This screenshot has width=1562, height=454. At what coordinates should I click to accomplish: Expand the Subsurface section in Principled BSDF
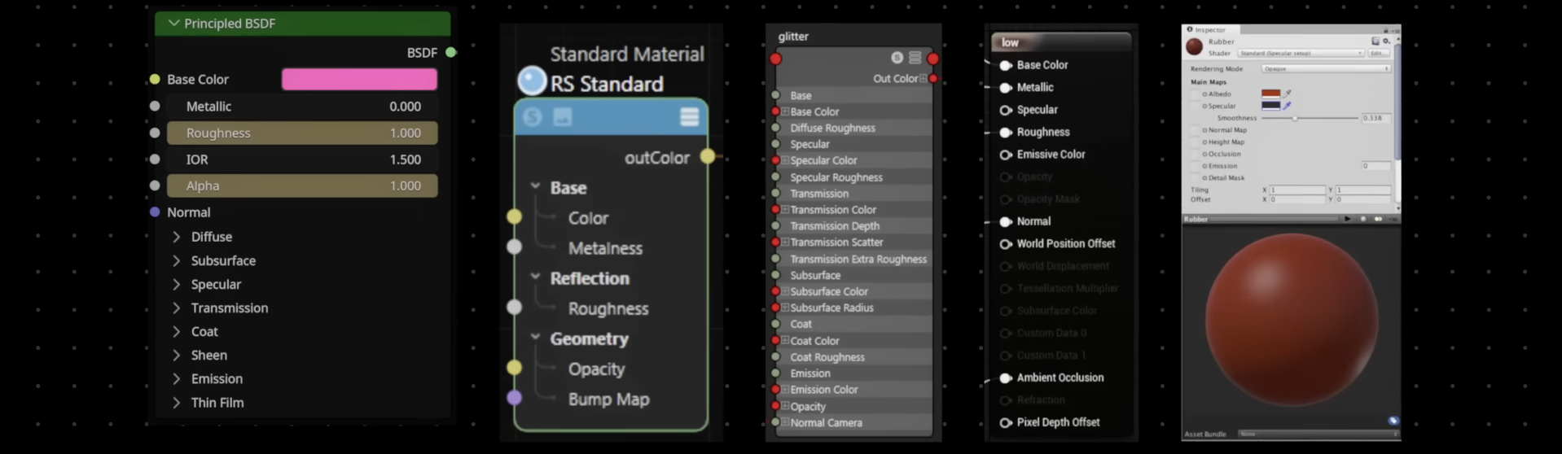point(176,260)
